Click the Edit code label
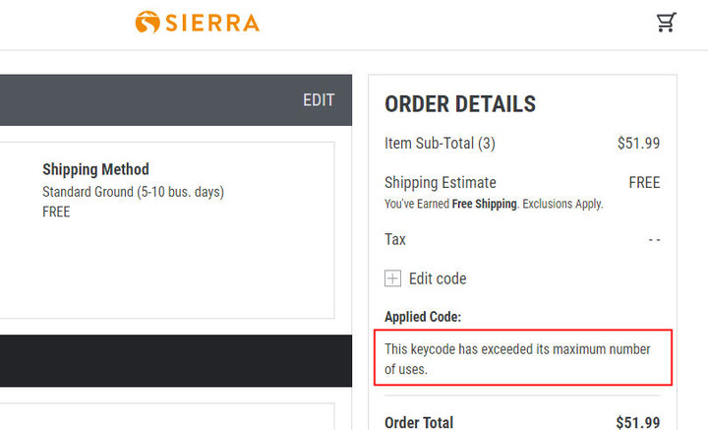This screenshot has width=708, height=430. coord(438,278)
